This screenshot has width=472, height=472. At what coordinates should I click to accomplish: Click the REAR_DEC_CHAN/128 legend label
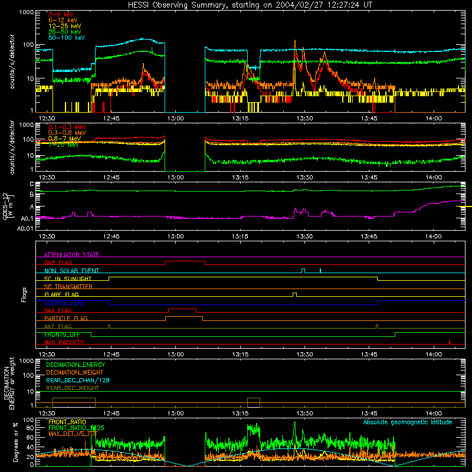(x=78, y=380)
